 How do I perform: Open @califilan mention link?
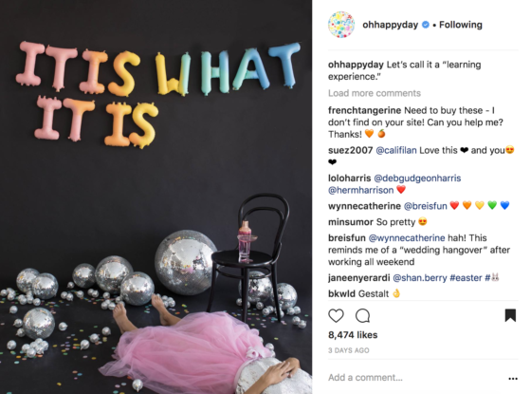tap(396, 150)
